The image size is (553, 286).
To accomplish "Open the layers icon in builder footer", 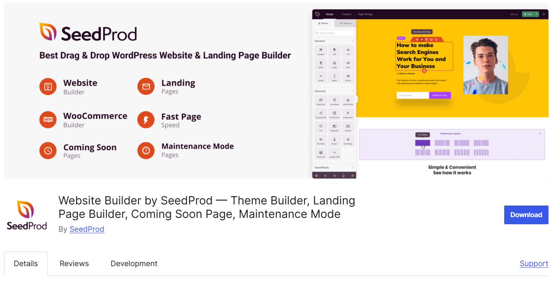I will point(325,176).
